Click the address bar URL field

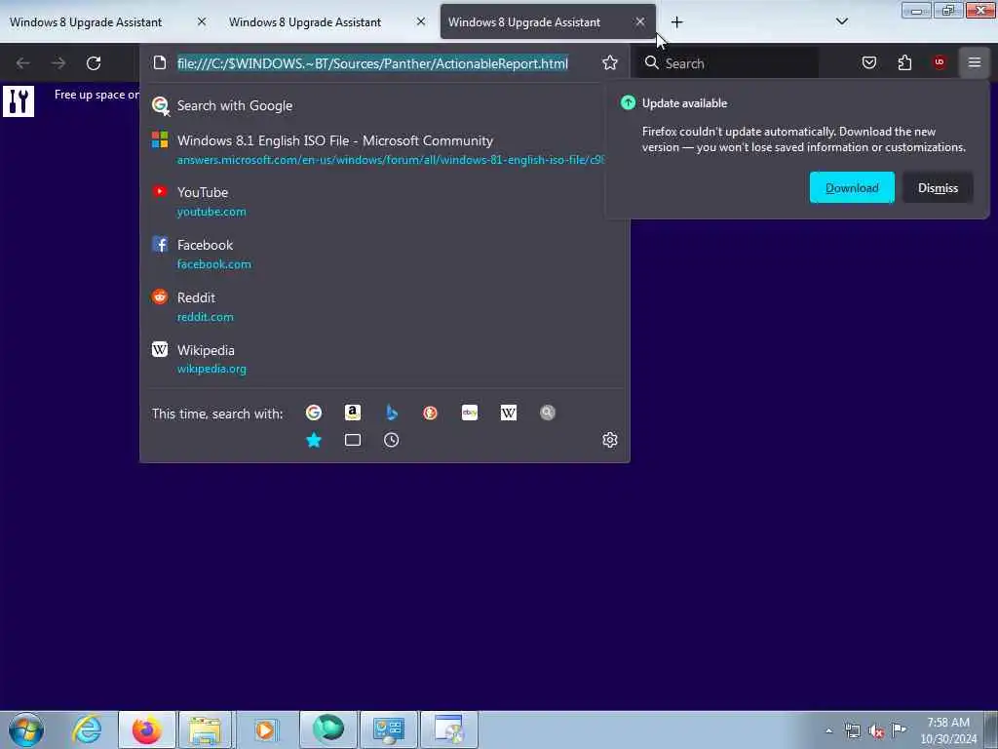tap(372, 63)
